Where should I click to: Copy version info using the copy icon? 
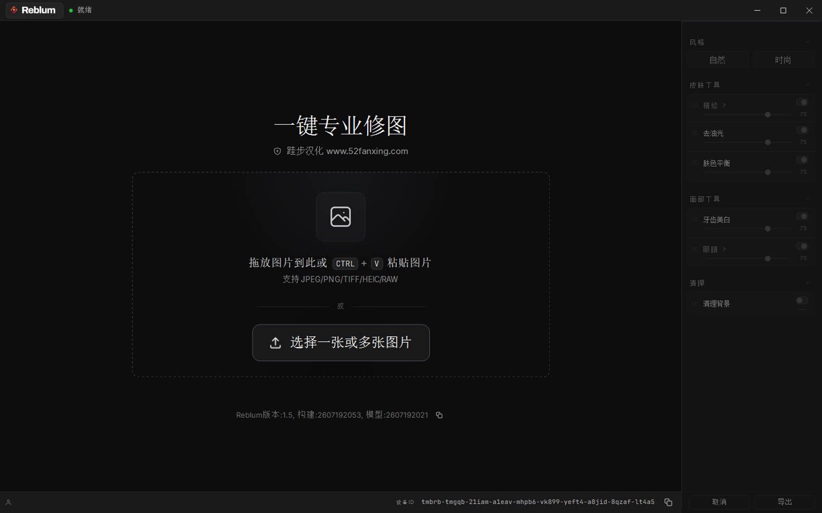pos(439,415)
